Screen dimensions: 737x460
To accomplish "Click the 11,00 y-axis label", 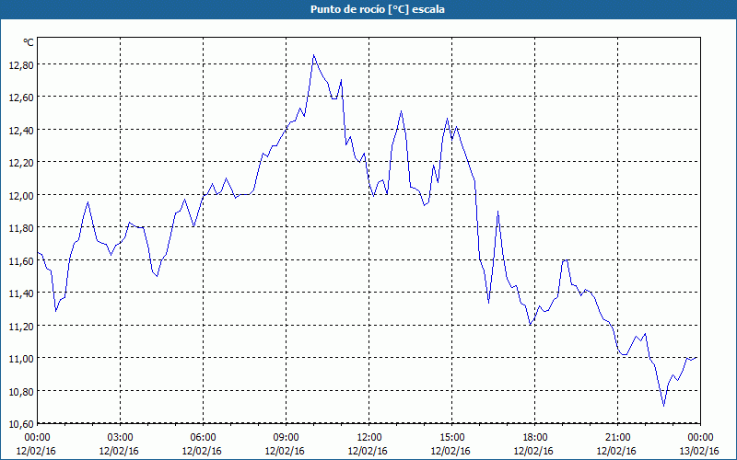I will 21,359.
